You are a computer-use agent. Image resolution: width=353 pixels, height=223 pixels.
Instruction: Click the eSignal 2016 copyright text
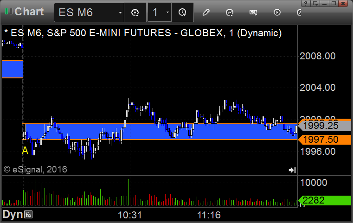[x=35, y=169]
